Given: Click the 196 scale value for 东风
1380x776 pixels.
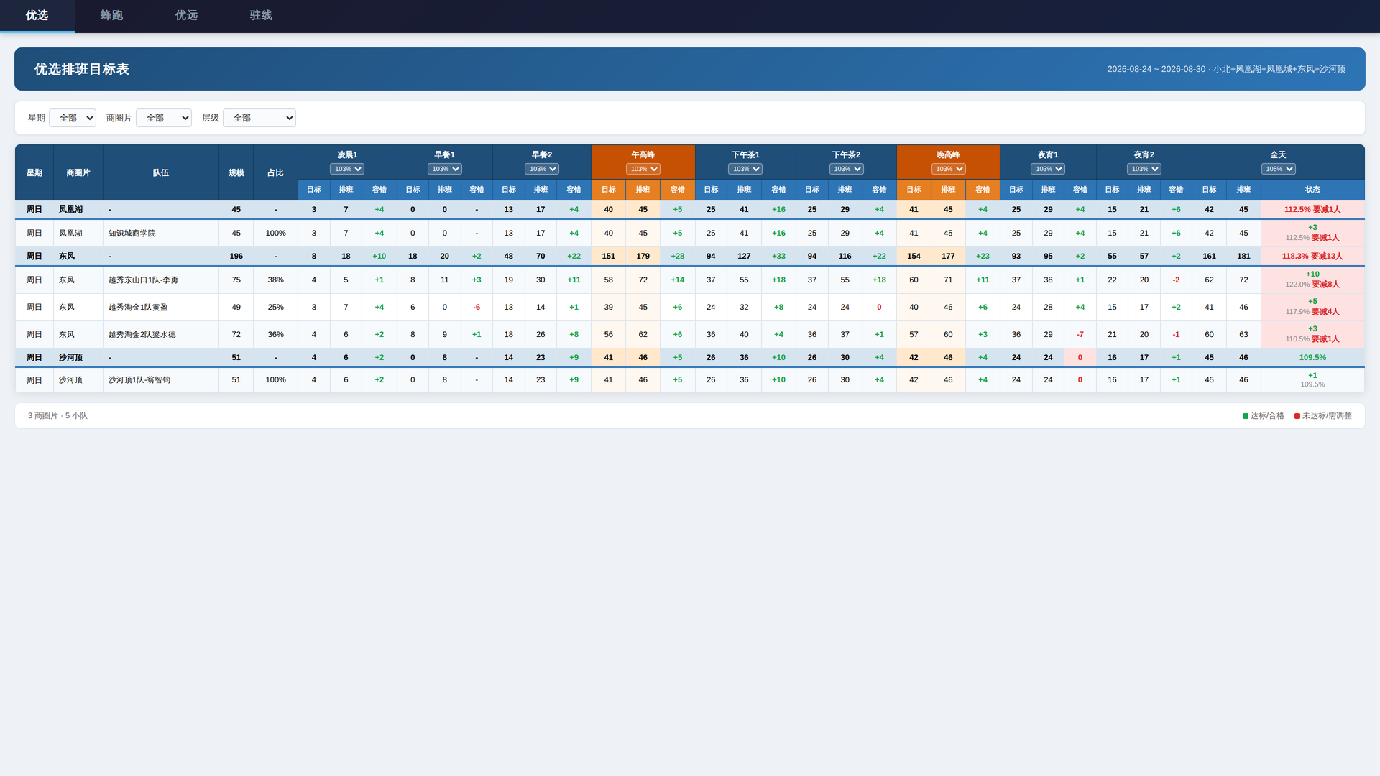Looking at the screenshot, I should 236,257.
